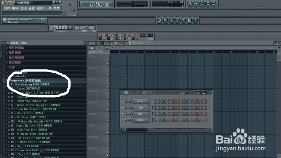This screenshot has width=281, height=158.
Task: Open the 选项 menu
Action: [x=40, y=8]
